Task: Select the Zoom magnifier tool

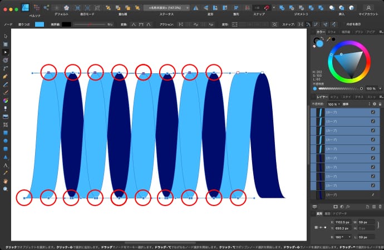Action: coord(6,189)
